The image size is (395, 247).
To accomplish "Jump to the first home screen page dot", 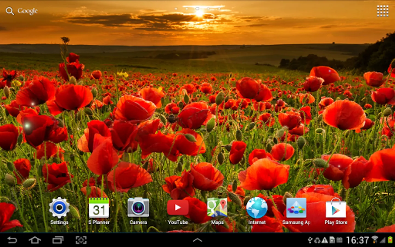I will tap(176, 9).
